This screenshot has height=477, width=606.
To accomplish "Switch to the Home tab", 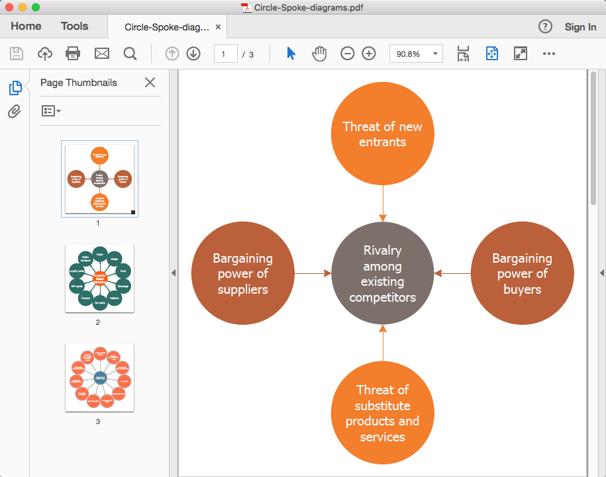I will tap(26, 26).
